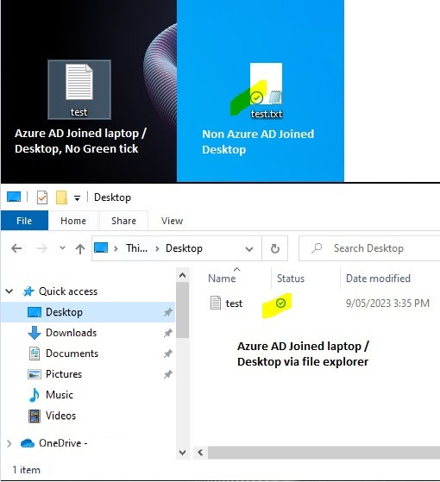Select OneDrive in navigation pane
440x482 pixels.
(x=63, y=443)
